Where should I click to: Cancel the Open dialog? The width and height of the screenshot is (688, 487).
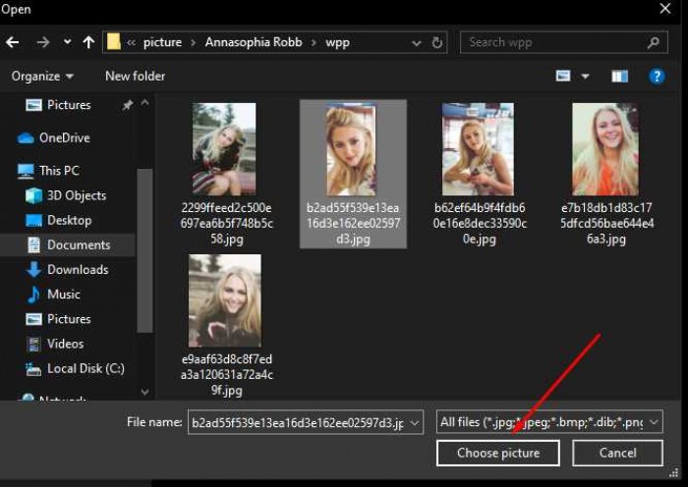617,453
